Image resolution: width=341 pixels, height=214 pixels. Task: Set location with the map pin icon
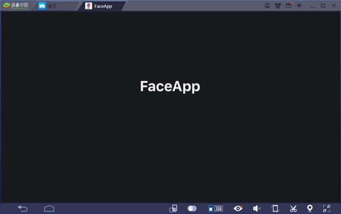pyautogui.click(x=310, y=208)
